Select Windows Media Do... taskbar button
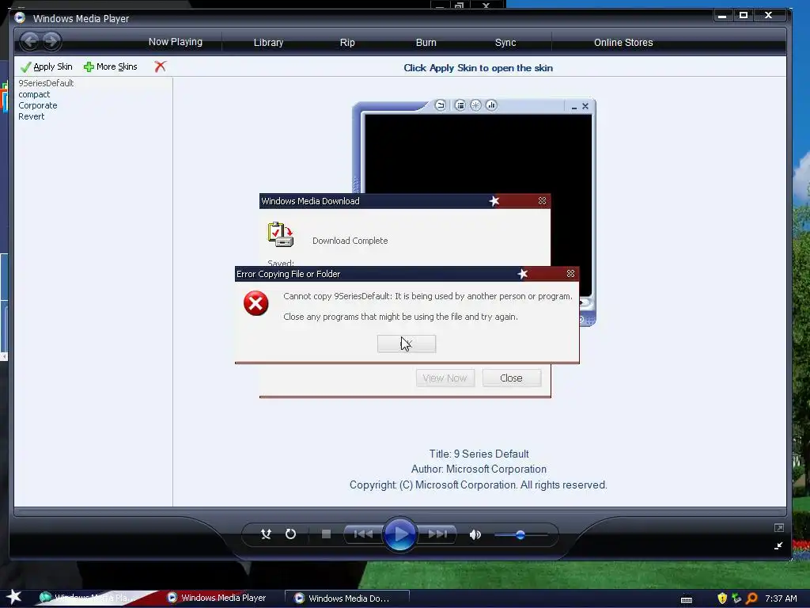Viewport: 810px width, 608px height. coord(346,598)
